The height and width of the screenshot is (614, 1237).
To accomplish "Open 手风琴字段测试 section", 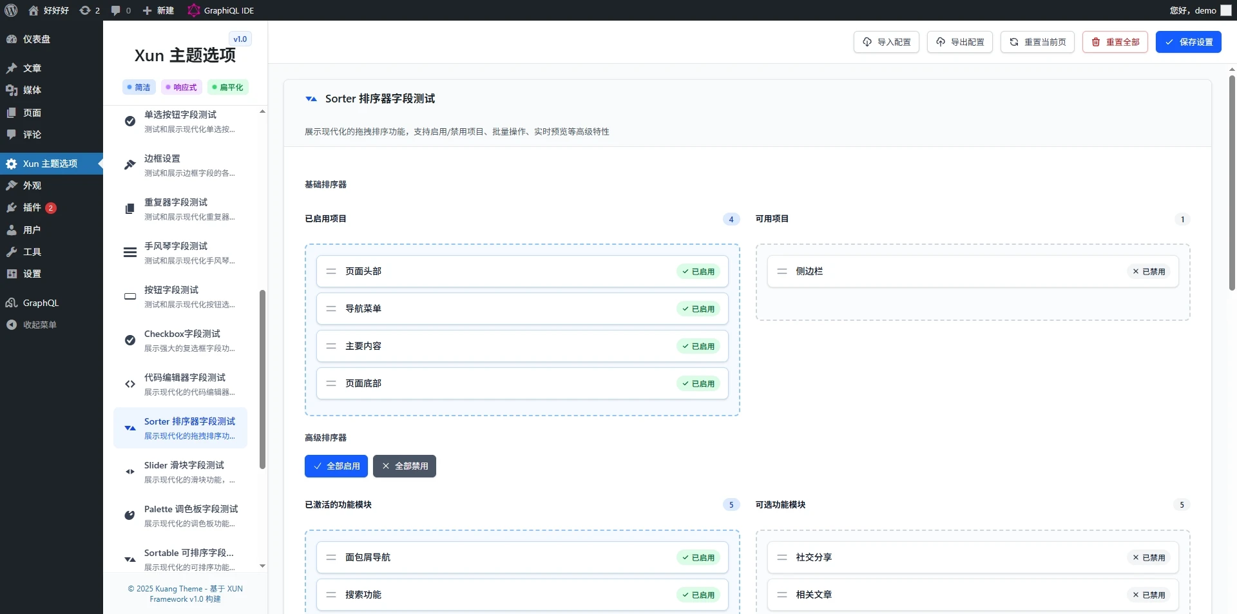I will (x=180, y=253).
